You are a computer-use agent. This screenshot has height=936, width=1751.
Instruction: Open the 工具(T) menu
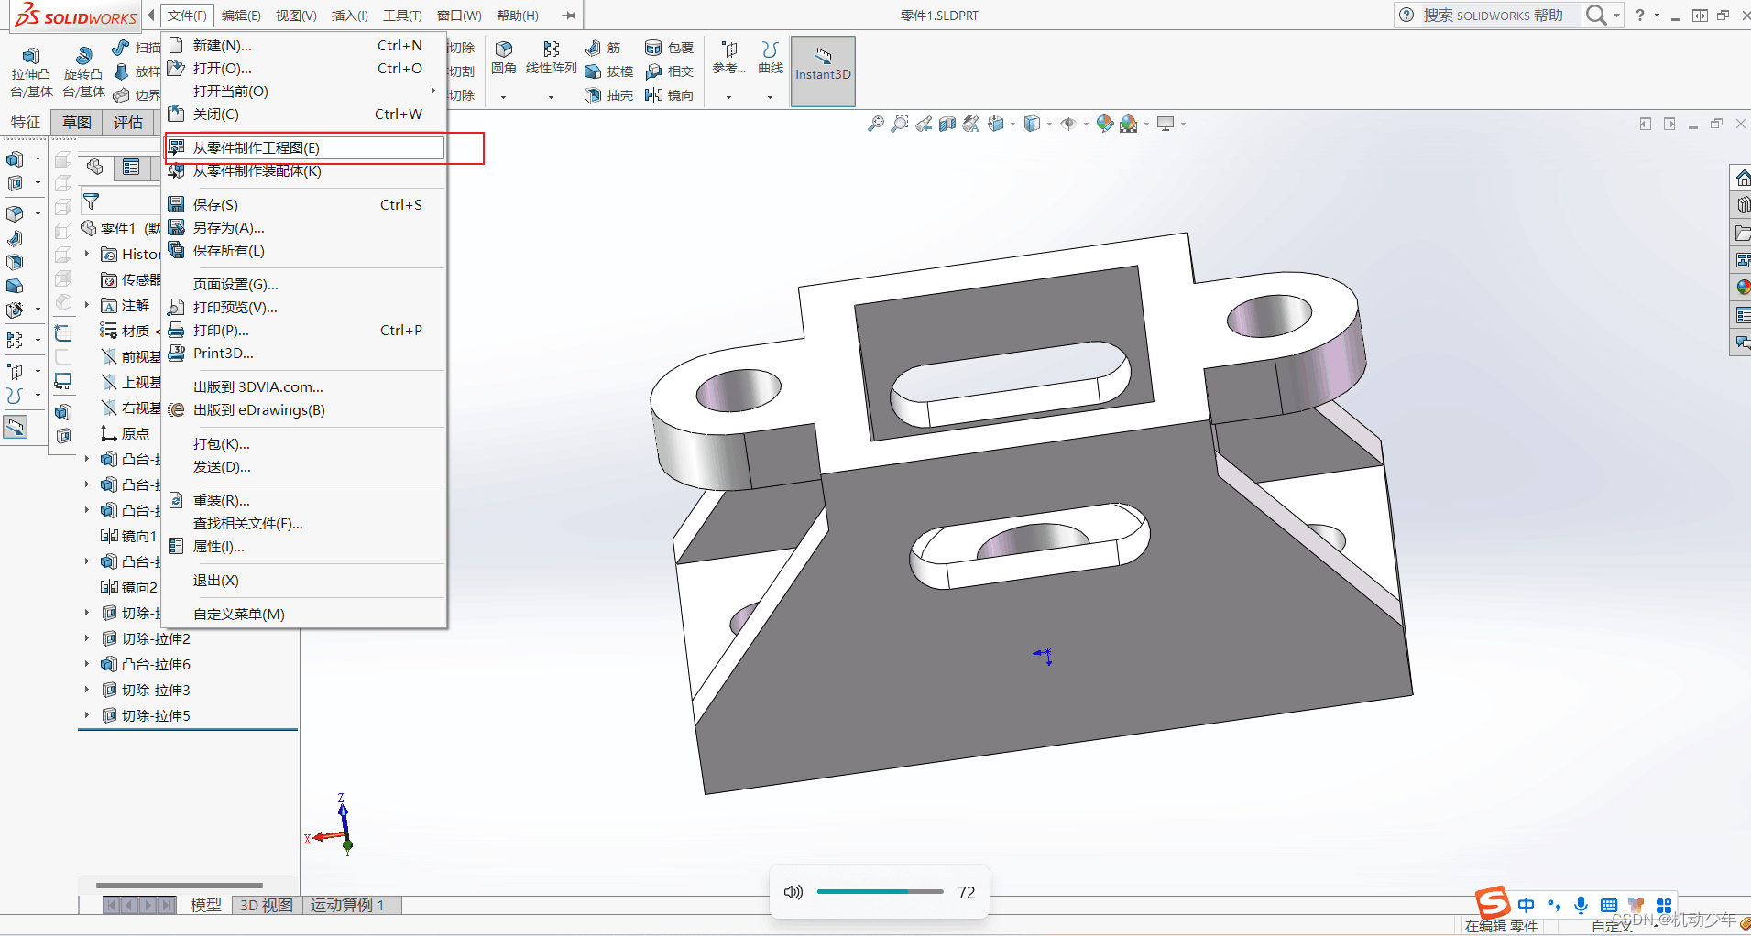[402, 16]
